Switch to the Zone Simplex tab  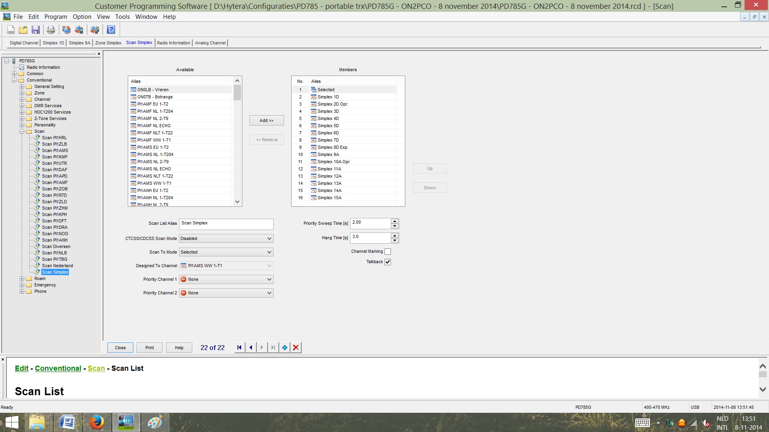pyautogui.click(x=108, y=43)
